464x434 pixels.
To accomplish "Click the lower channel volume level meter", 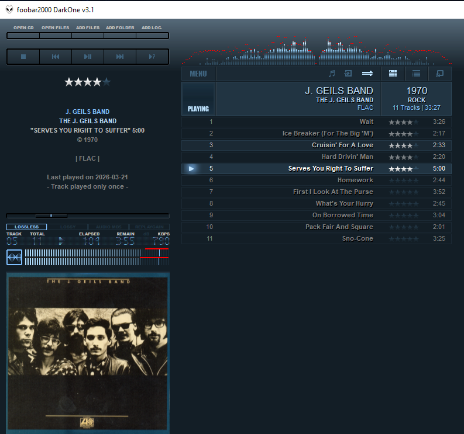I will point(97,262).
